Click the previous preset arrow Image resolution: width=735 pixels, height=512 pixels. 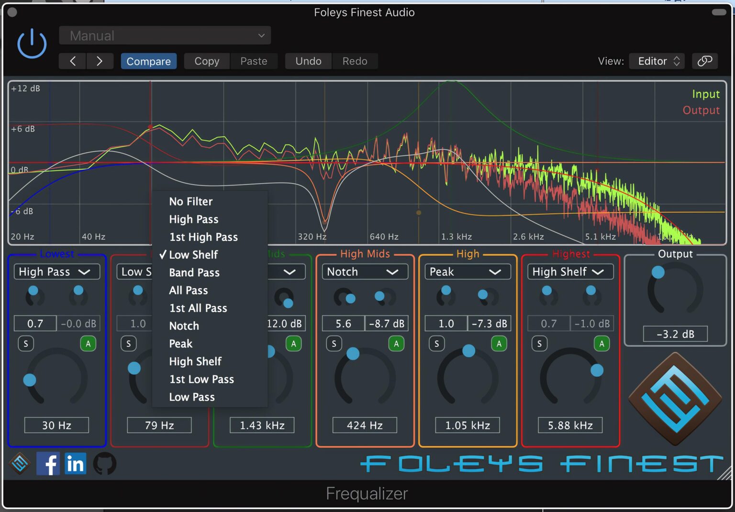[72, 61]
